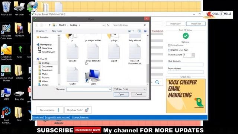Open the More Free Tools button
Image resolution: width=238 pixels, height=134 pixels.
coord(78,110)
